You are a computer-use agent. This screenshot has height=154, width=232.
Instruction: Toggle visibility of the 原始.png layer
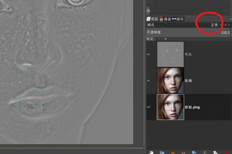(x=148, y=107)
